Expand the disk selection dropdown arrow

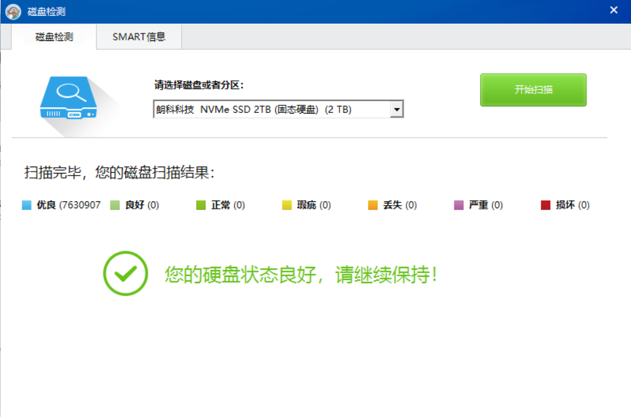(396, 110)
